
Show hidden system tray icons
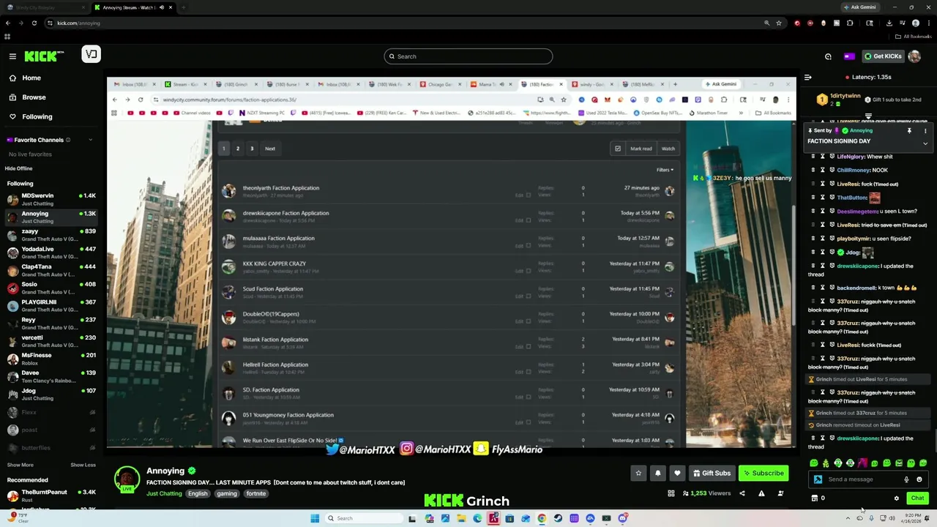(x=848, y=518)
